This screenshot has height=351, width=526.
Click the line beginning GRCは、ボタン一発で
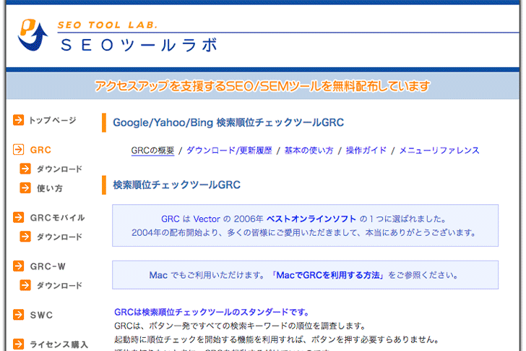point(240,326)
